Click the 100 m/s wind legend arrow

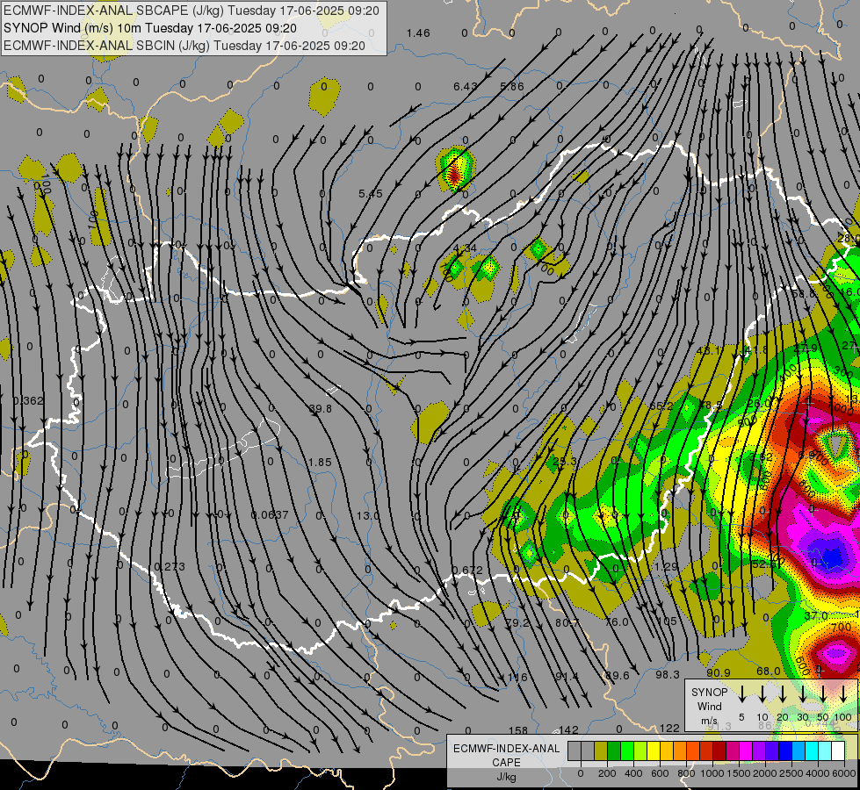[x=843, y=693]
